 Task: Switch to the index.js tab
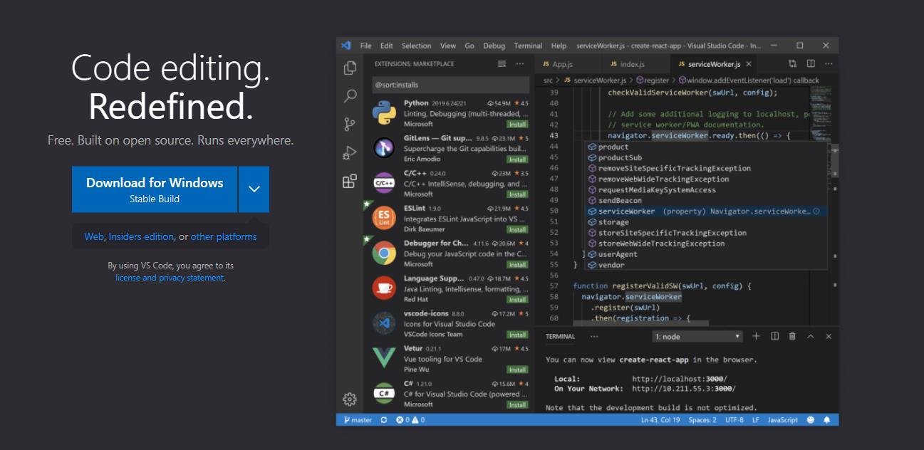coord(627,64)
